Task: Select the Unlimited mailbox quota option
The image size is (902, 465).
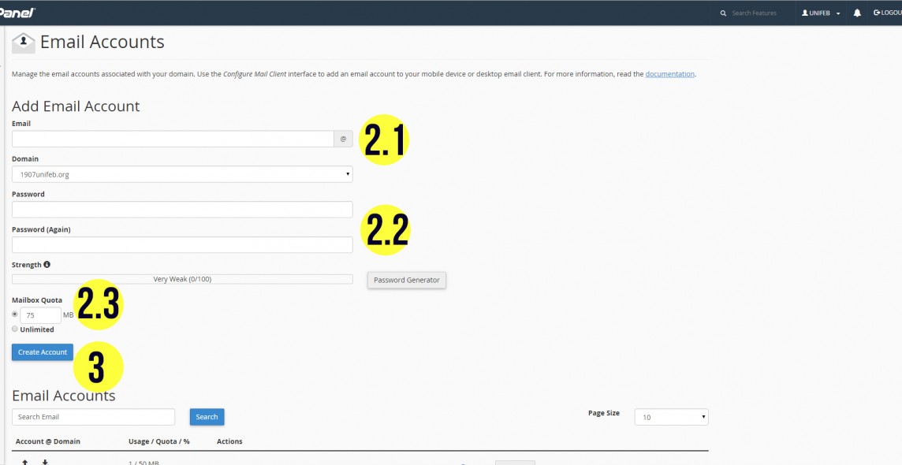Action: [15, 329]
